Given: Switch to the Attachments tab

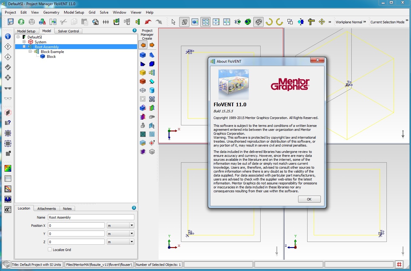Looking at the screenshot, I should coord(47,208).
